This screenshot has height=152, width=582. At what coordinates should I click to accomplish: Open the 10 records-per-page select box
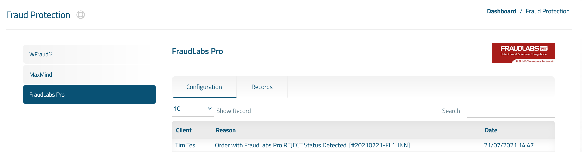pyautogui.click(x=193, y=109)
